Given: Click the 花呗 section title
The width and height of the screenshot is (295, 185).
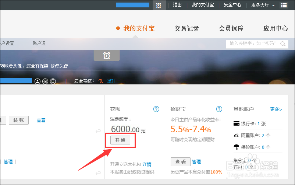Looking at the screenshot, I should pyautogui.click(x=115, y=109).
